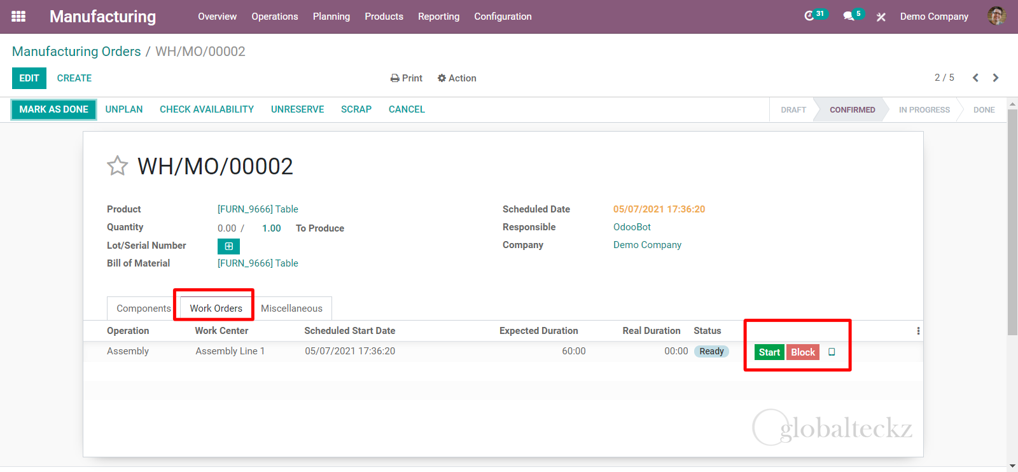Select IN PROGRESS status stage
The height and width of the screenshot is (472, 1018).
click(x=924, y=110)
